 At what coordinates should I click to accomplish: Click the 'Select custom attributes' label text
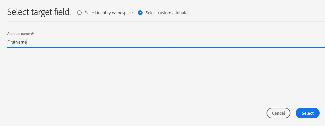tap(167, 13)
